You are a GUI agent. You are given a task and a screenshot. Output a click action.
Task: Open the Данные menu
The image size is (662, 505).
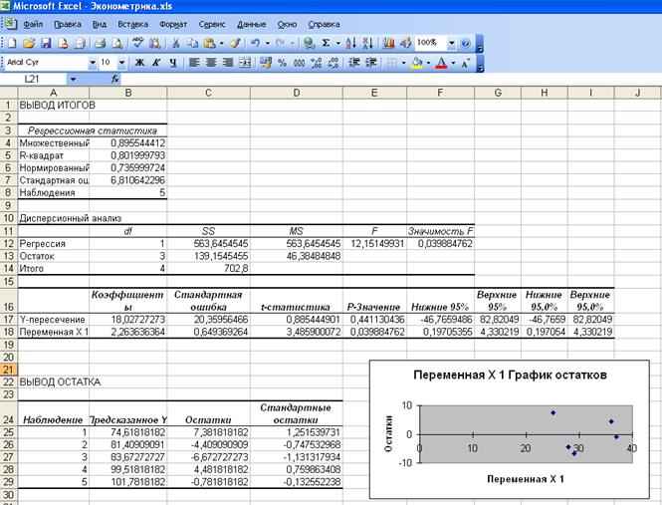click(x=252, y=23)
